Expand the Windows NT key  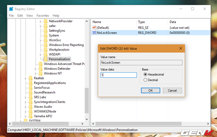click(35, 74)
